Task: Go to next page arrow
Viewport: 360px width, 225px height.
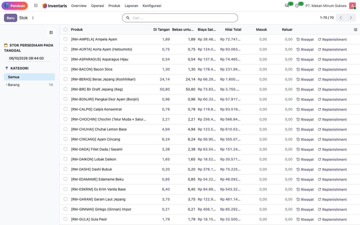Action: click(351, 18)
